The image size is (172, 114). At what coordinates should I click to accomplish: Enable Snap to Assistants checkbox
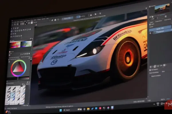(150, 76)
